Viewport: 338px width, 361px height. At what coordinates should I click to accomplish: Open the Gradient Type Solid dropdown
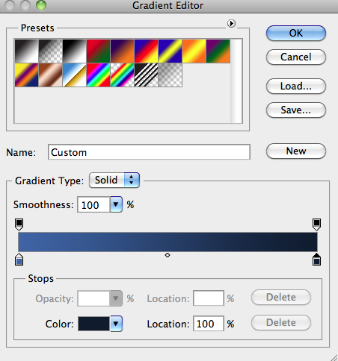(x=114, y=180)
